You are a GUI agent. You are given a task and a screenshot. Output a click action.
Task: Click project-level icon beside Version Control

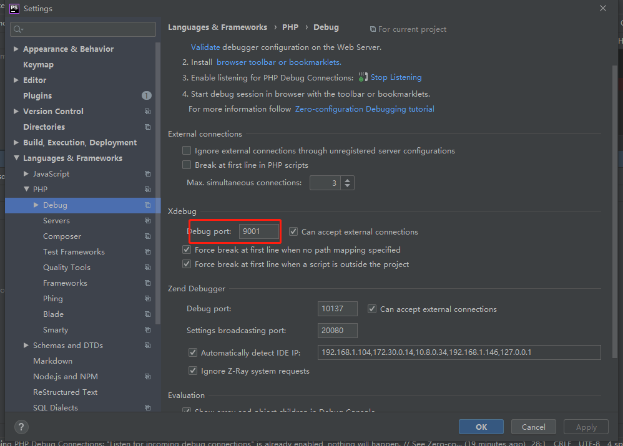click(x=147, y=112)
